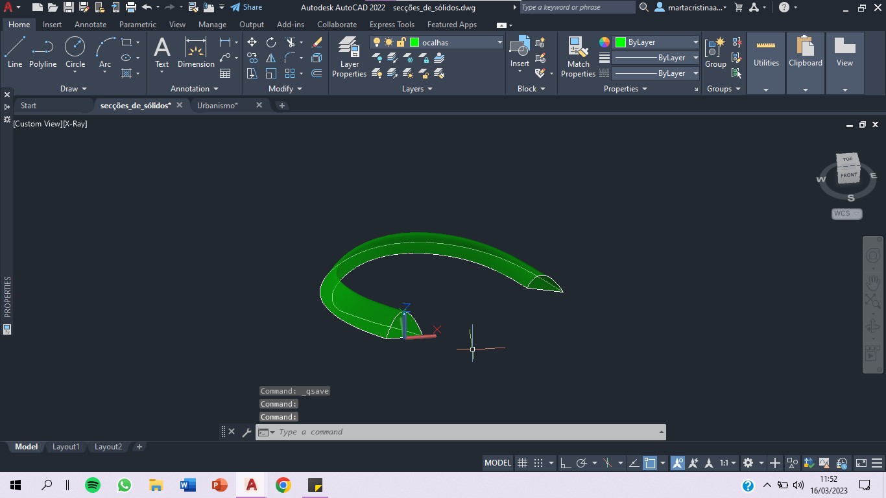Toggle ocalhas layer lock icon
Viewport: 886px width, 498px height.
point(401,42)
